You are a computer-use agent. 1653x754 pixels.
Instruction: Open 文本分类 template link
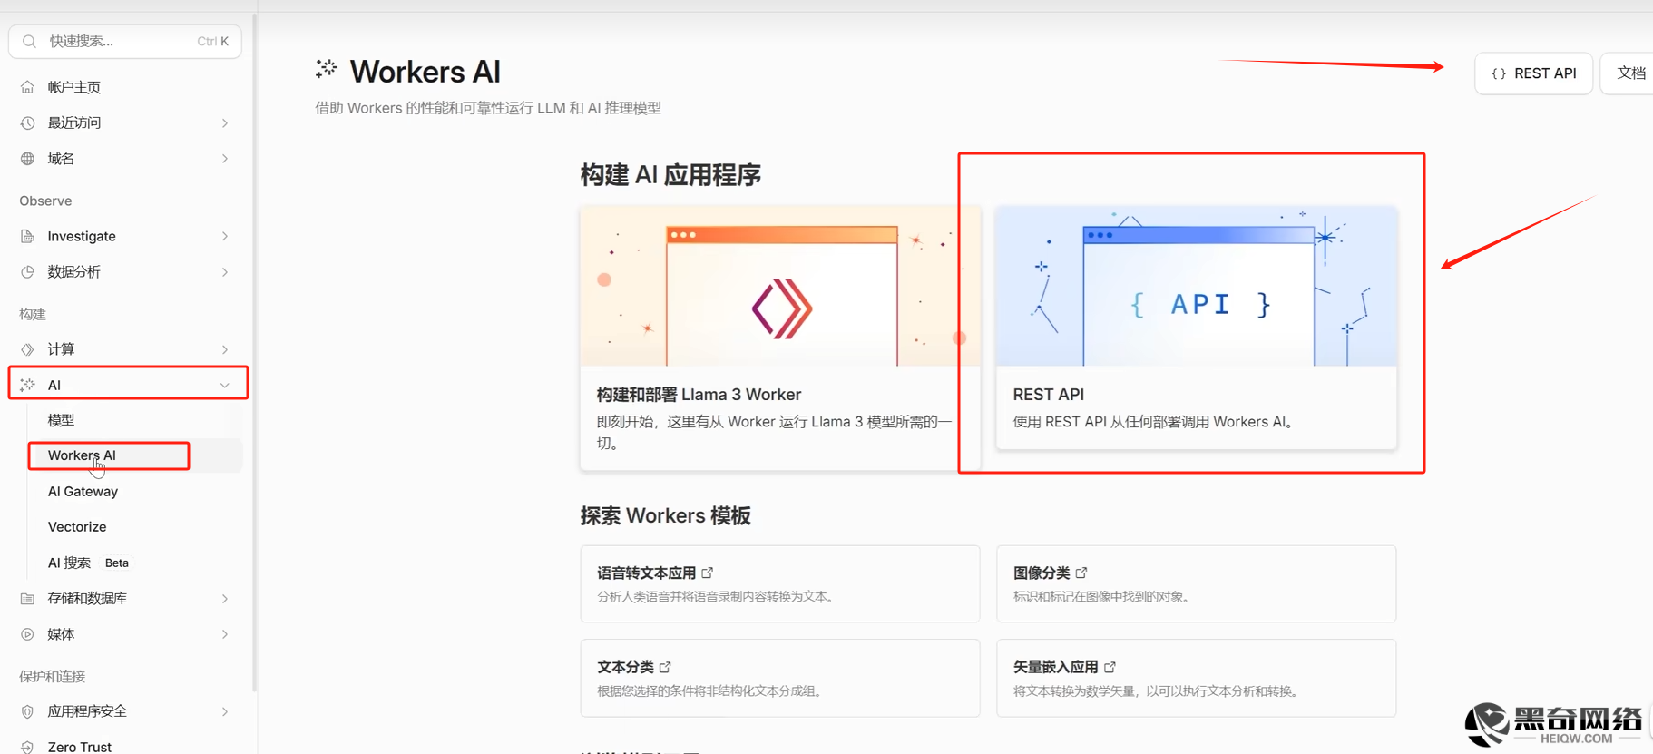pyautogui.click(x=634, y=667)
